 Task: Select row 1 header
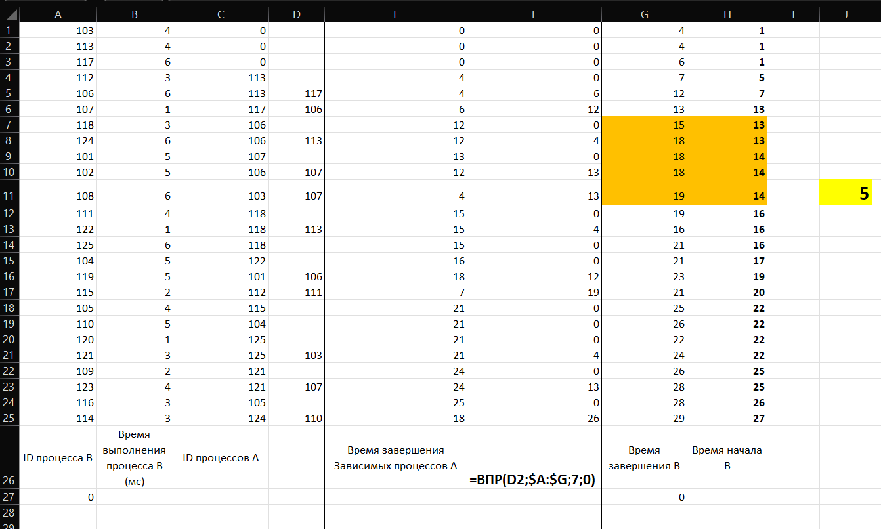(9, 30)
